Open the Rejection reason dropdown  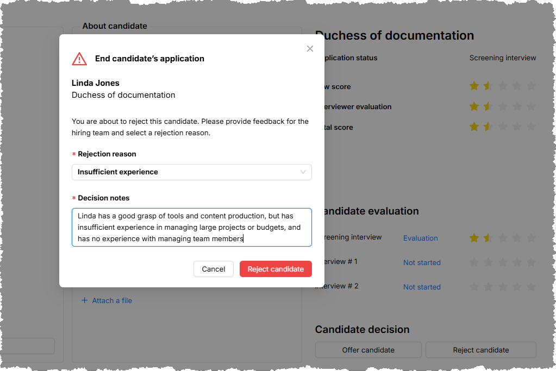tap(191, 172)
